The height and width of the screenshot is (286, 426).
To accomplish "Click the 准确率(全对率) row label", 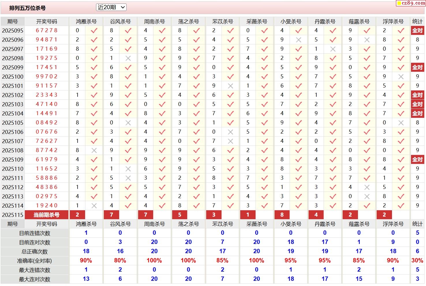I will click(x=35, y=261).
